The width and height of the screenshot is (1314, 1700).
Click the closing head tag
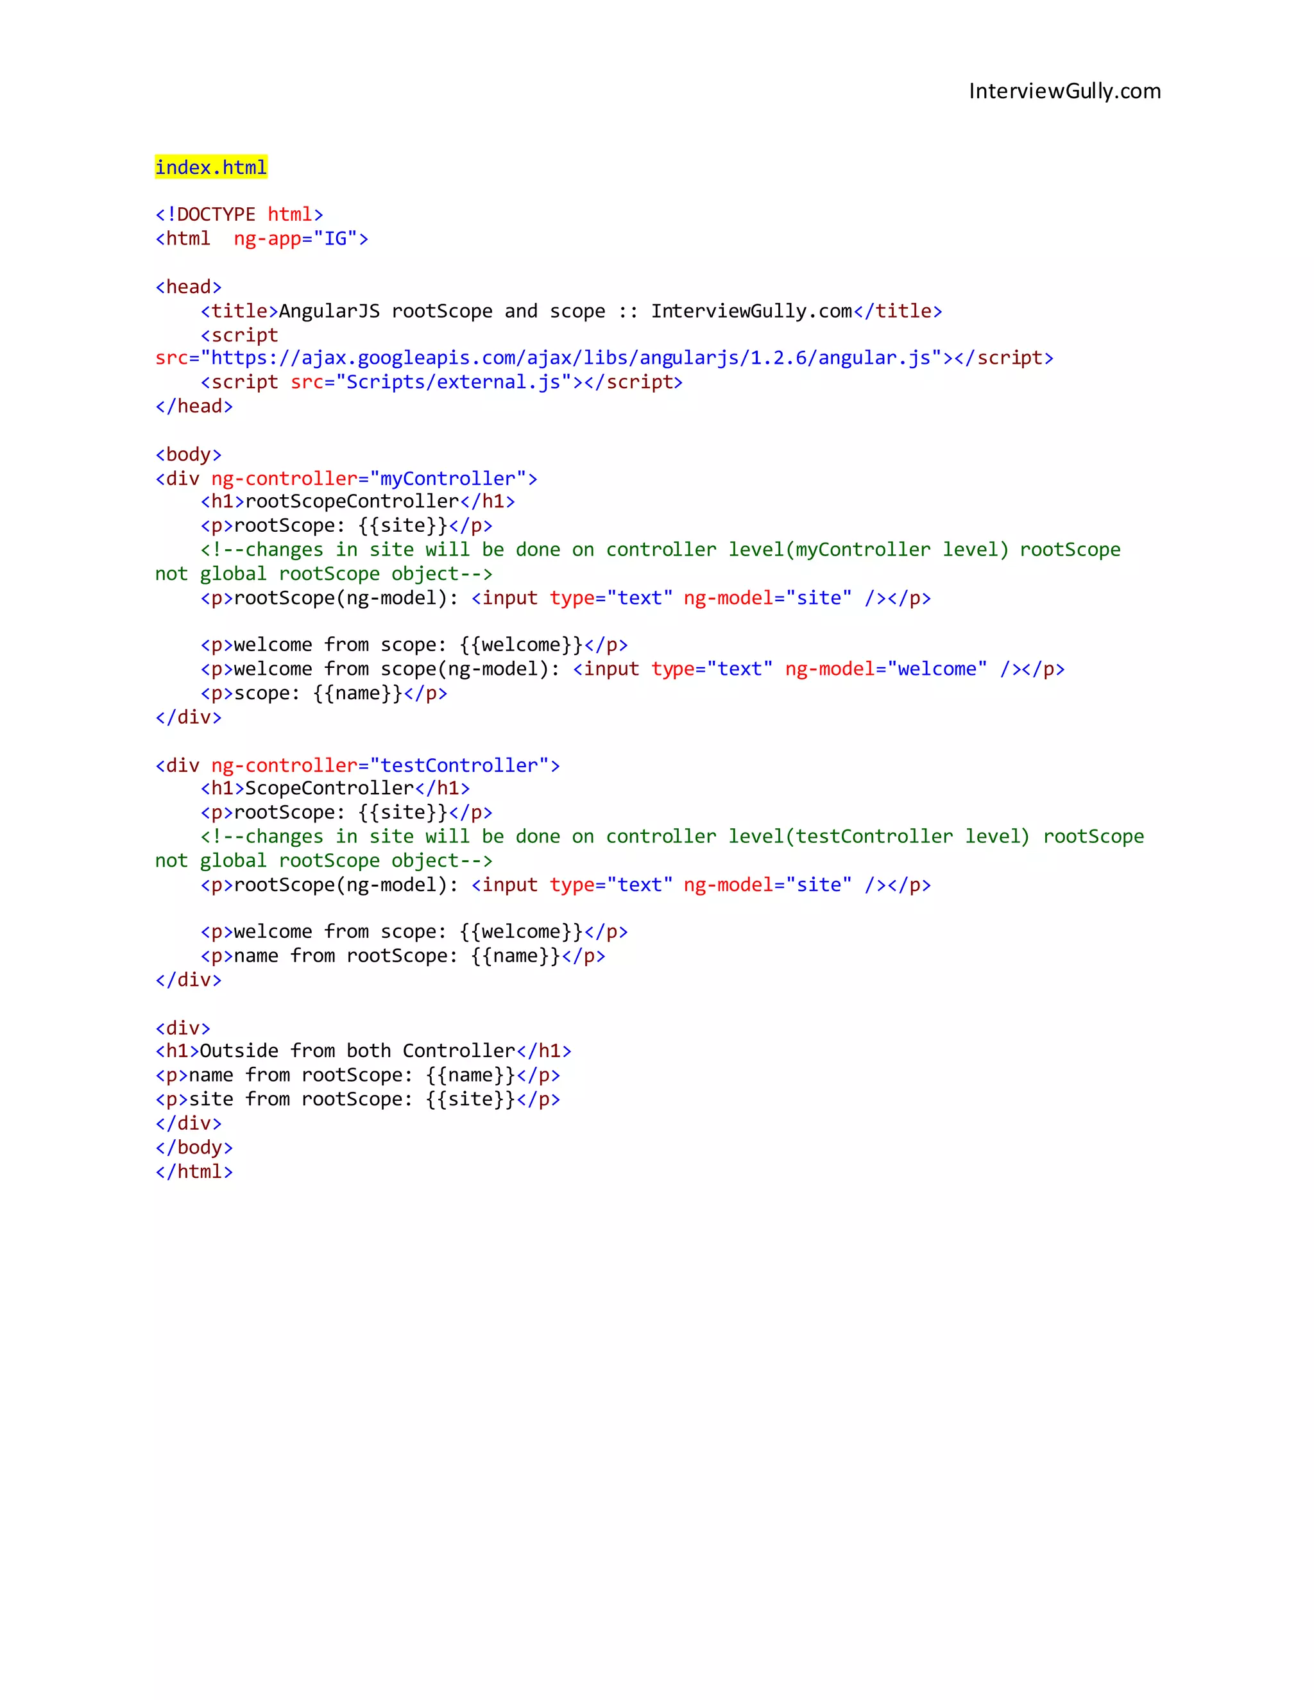click(x=194, y=406)
